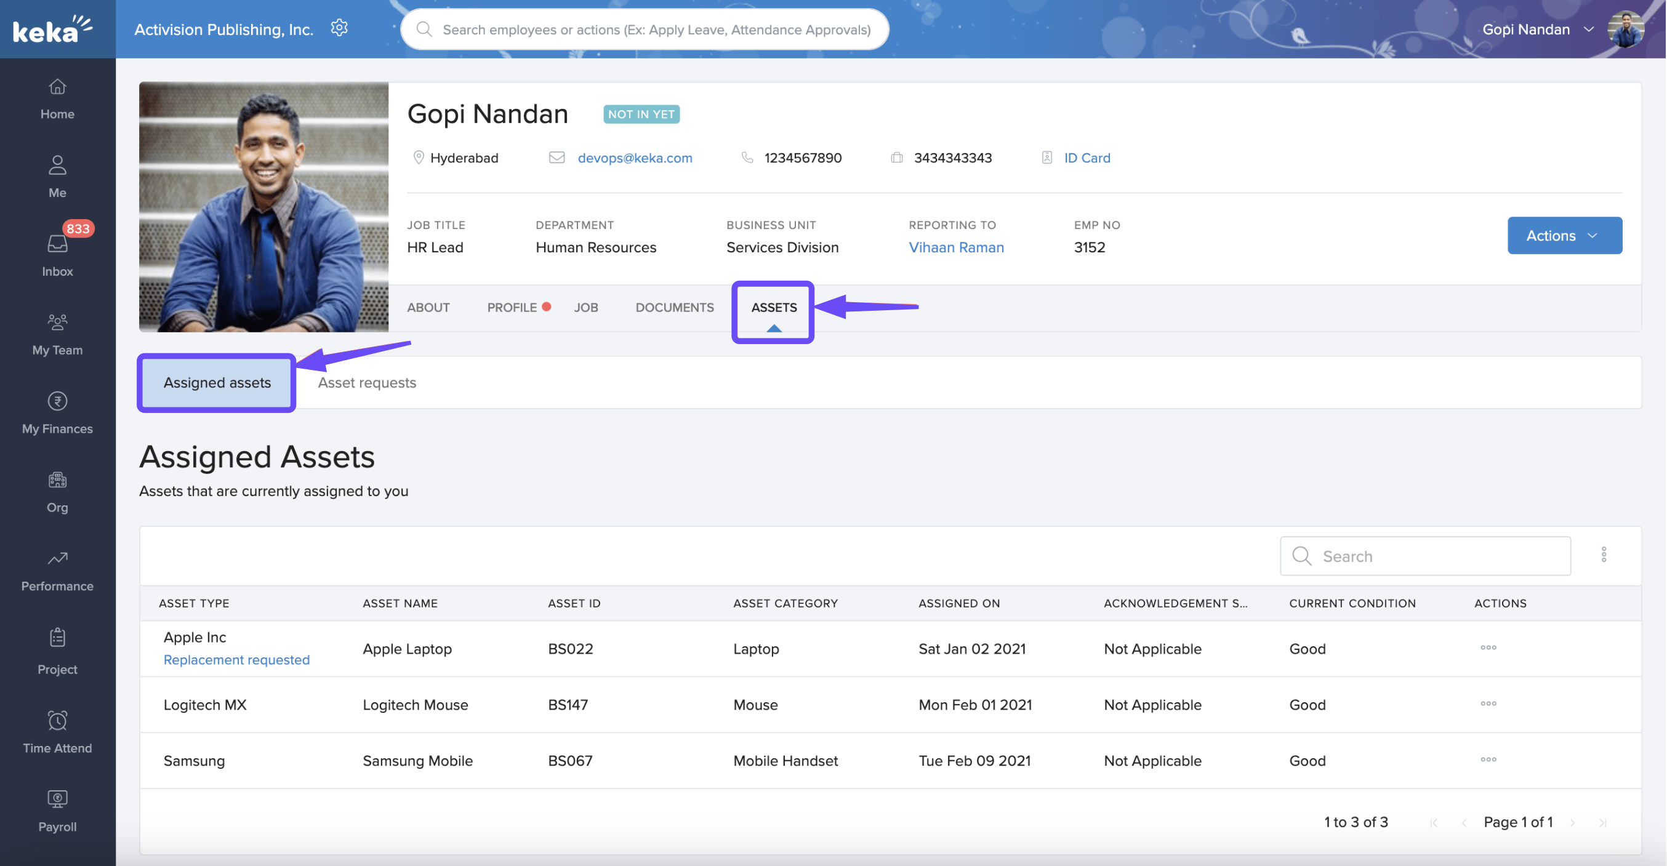Open table options three-dot menu
Image resolution: width=1667 pixels, height=866 pixels.
(1603, 555)
